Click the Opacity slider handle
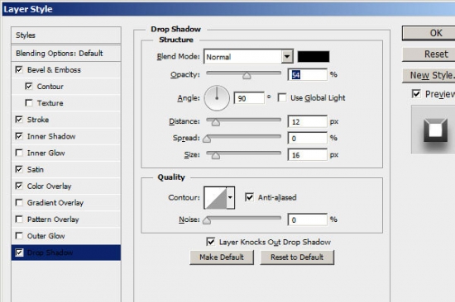 click(247, 76)
